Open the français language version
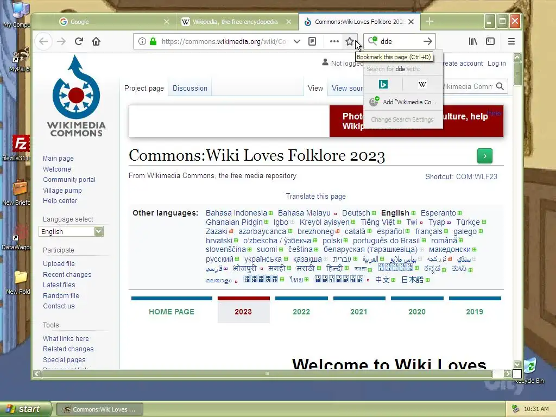The height and width of the screenshot is (417, 556). pyautogui.click(x=429, y=231)
